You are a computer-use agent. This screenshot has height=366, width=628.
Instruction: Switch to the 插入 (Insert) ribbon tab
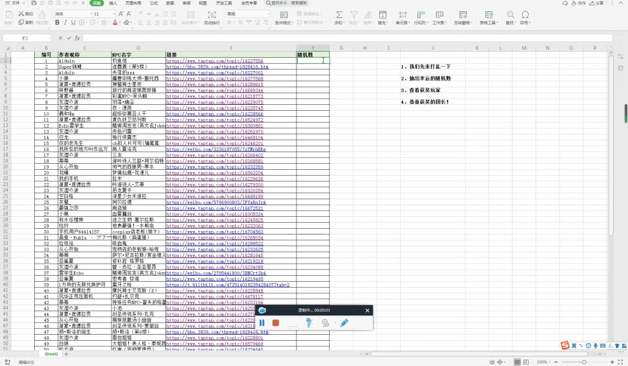(113, 3)
